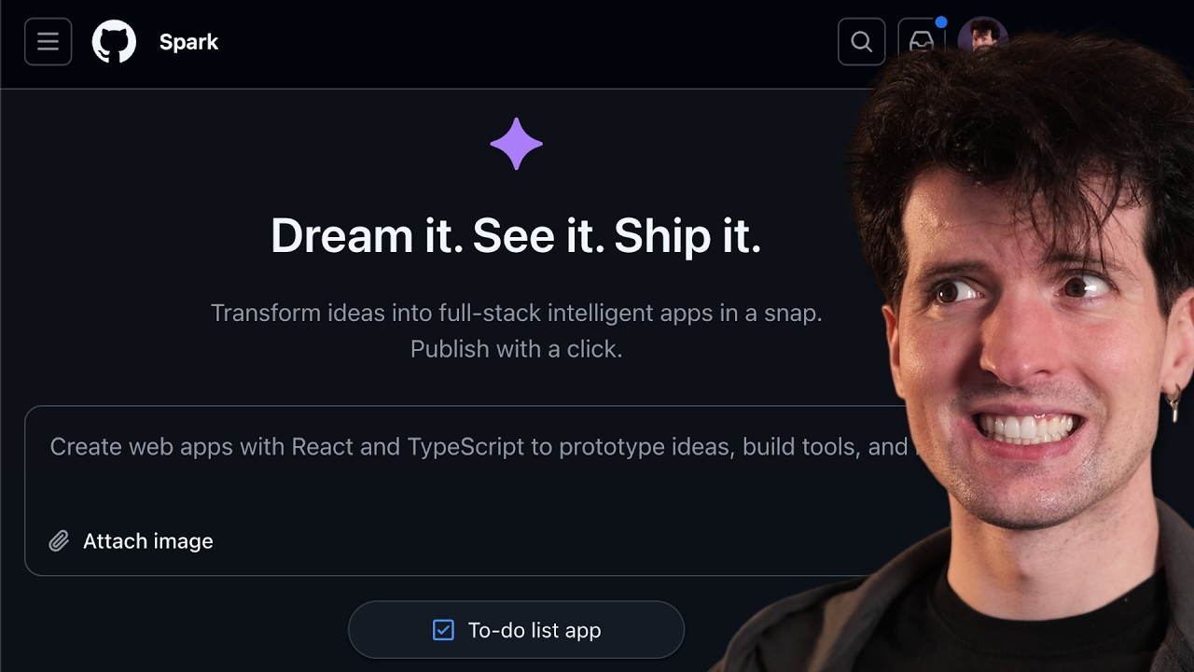Screen dimensions: 1194x672
Task: Open the user avatar profile menu
Action: tap(983, 35)
